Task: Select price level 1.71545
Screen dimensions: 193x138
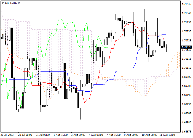Action: (x=186, y=4)
